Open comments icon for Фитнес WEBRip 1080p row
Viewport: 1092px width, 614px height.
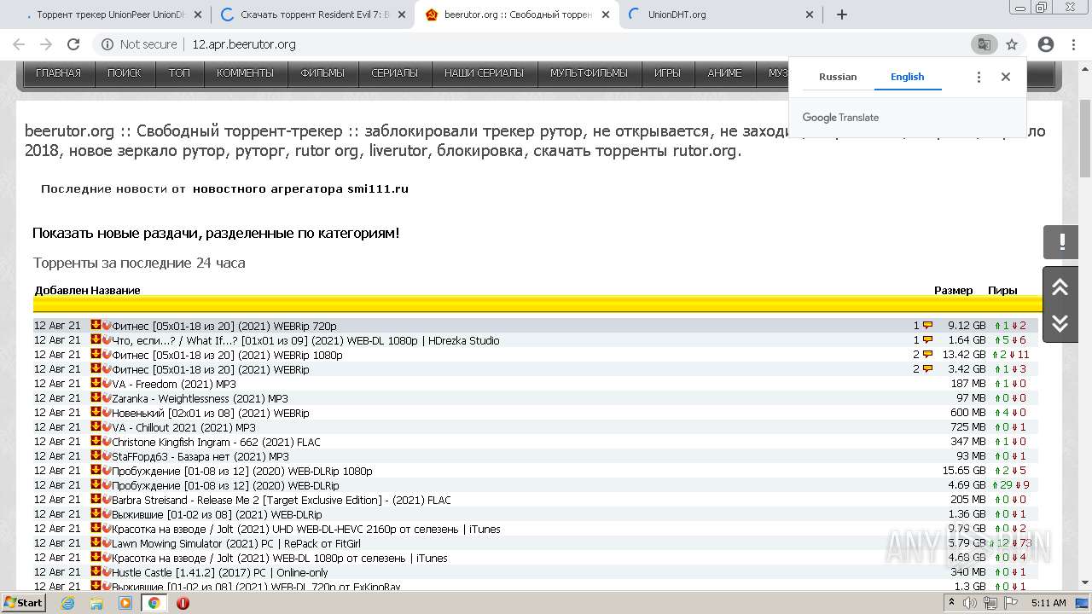tap(927, 354)
